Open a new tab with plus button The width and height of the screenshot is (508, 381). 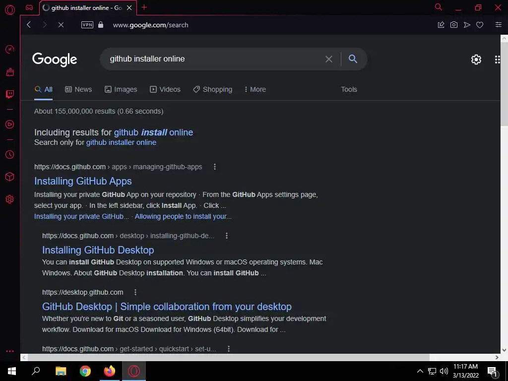coord(144,7)
